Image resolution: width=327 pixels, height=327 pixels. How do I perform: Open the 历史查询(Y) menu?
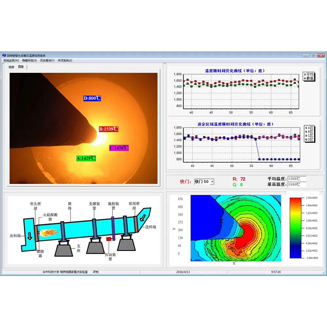(x=47, y=60)
